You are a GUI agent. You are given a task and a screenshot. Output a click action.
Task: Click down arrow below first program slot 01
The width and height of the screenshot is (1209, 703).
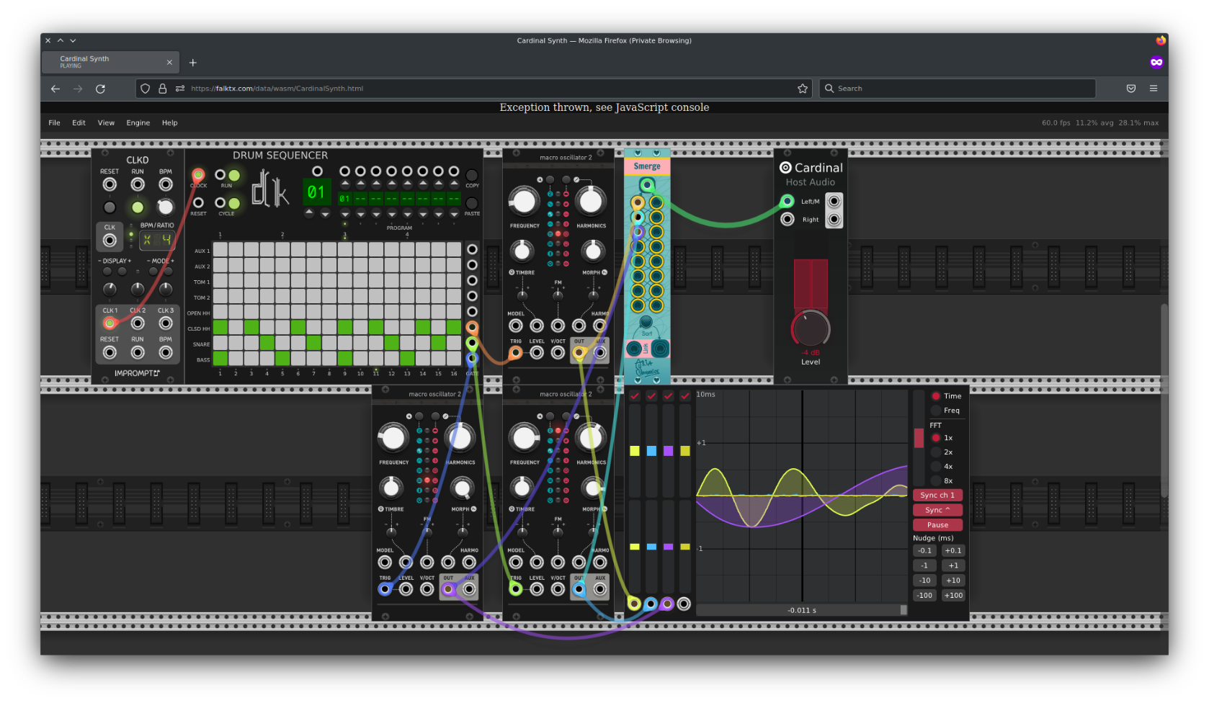[x=345, y=213]
